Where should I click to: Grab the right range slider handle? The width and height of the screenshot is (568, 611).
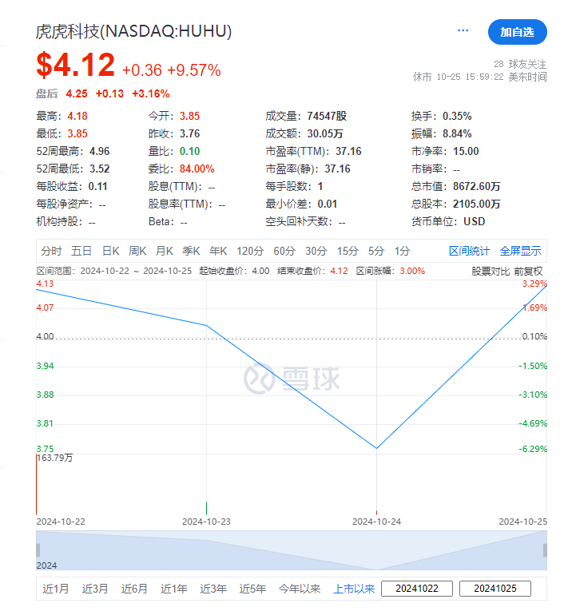point(545,550)
